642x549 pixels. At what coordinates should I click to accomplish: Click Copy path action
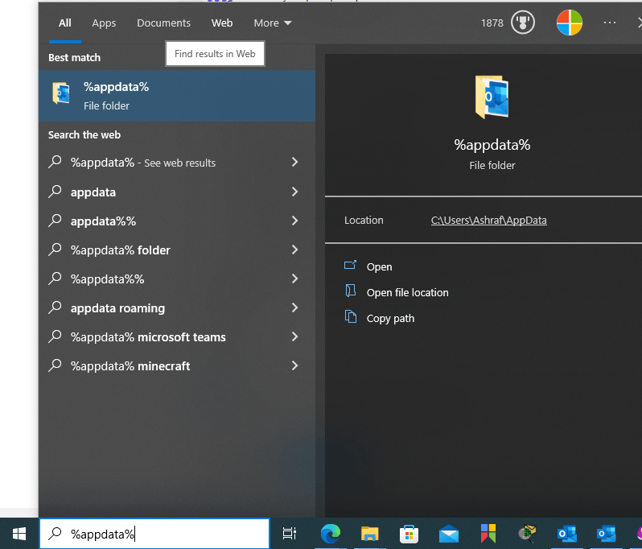coord(390,318)
